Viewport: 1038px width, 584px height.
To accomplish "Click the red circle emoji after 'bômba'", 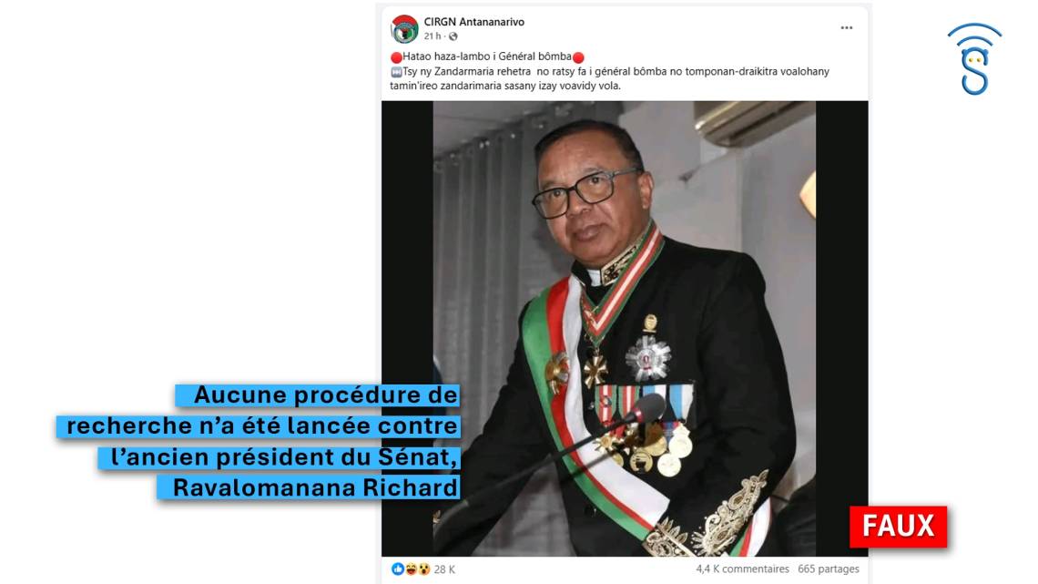I will tap(578, 57).
